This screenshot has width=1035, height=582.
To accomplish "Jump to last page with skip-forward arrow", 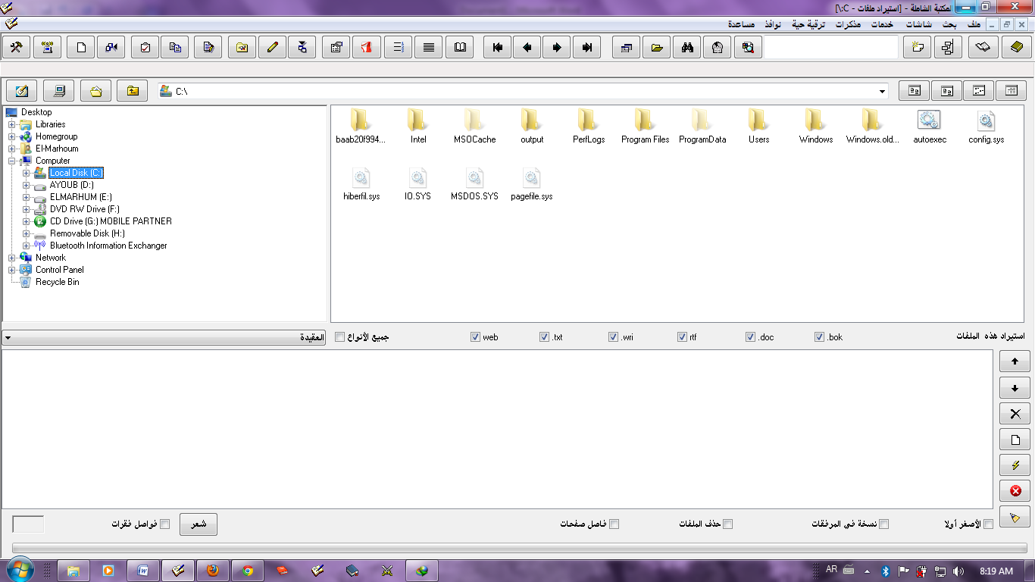I will pos(586,47).
